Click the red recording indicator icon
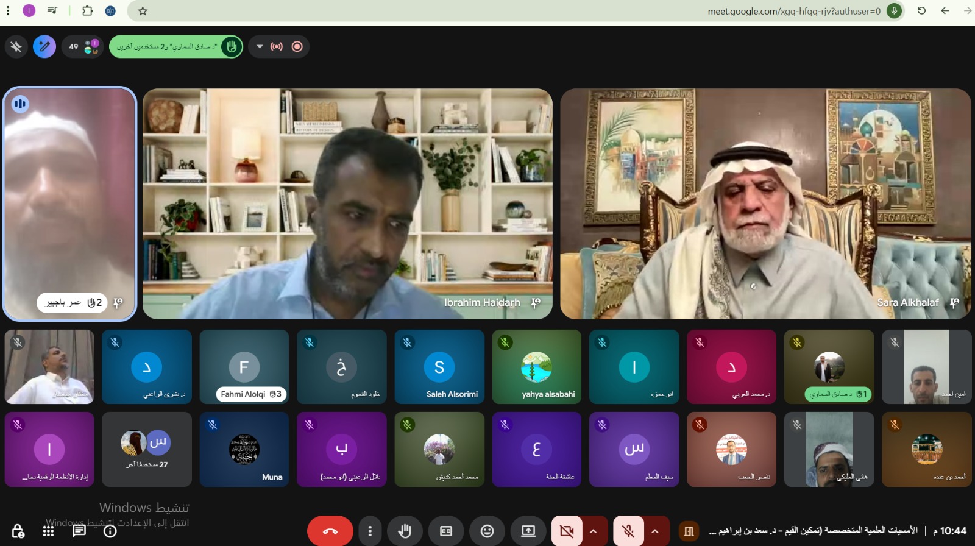The image size is (975, 546). coord(297,46)
